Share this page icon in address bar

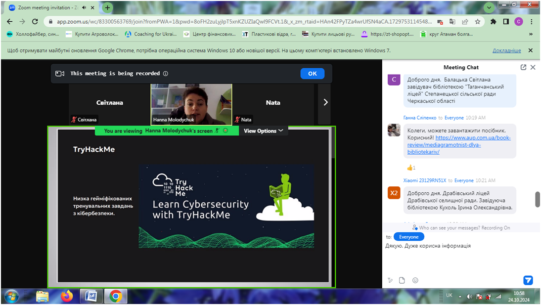tap(465, 21)
